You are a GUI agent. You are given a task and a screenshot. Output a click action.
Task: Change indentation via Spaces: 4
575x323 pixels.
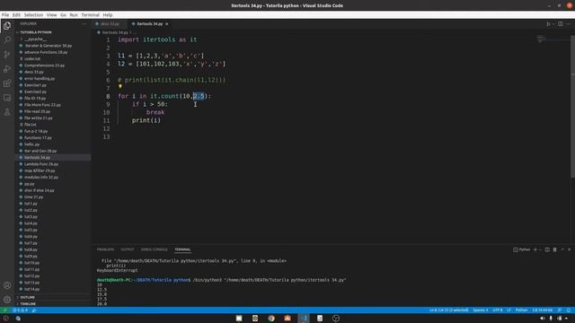[481, 310]
